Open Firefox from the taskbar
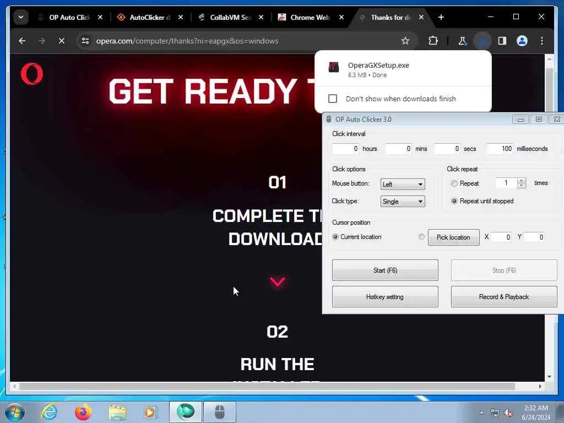The height and width of the screenshot is (423, 564). tap(83, 412)
